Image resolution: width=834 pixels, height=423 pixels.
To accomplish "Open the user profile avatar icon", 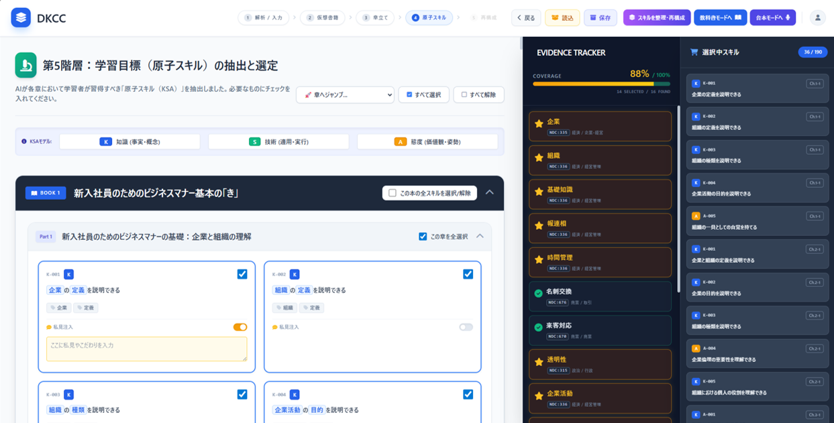I will (817, 17).
